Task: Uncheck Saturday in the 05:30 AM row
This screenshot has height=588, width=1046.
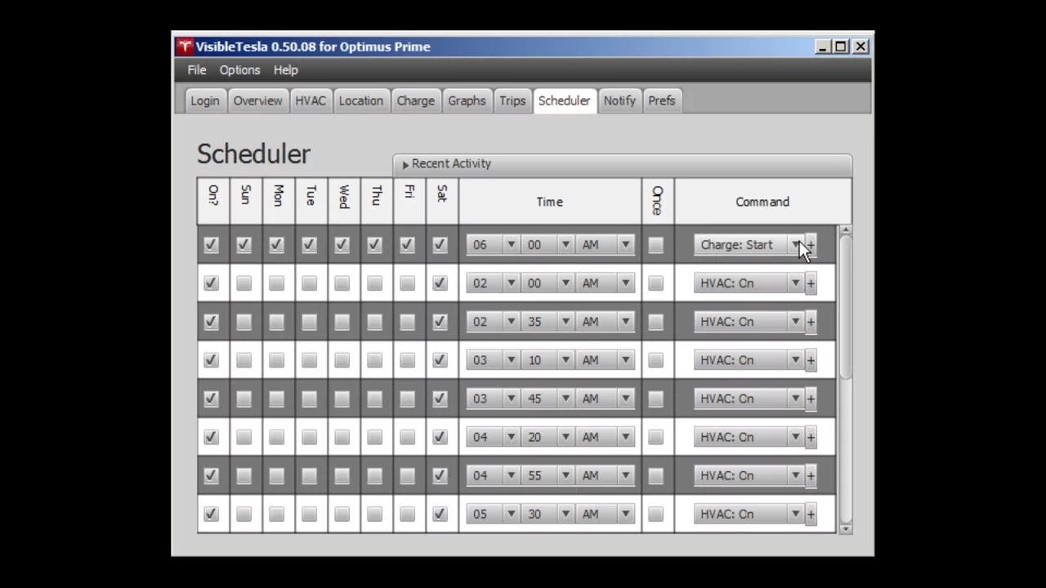Action: click(x=440, y=514)
